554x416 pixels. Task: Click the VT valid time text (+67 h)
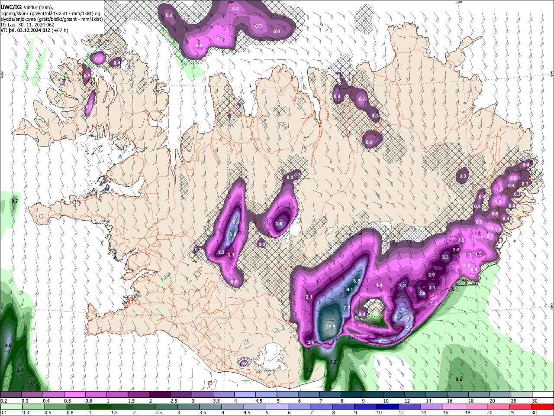(34, 31)
